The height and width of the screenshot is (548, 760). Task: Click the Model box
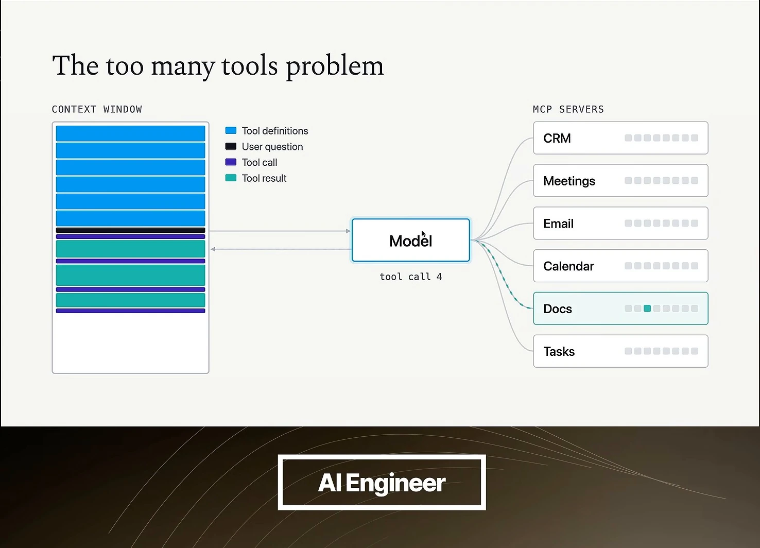click(x=410, y=240)
